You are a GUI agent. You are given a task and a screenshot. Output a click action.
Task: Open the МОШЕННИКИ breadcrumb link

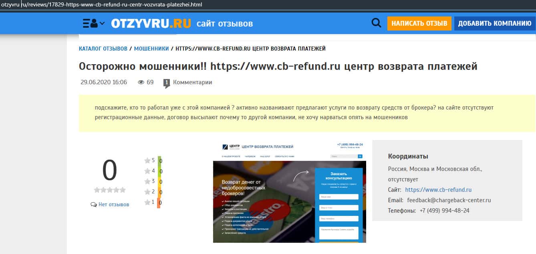point(151,49)
